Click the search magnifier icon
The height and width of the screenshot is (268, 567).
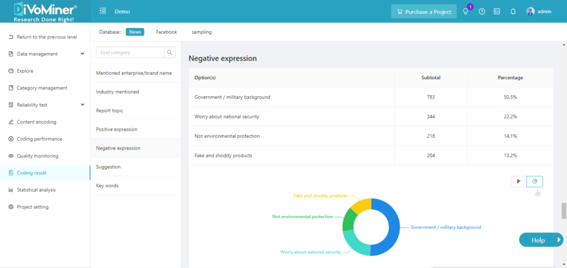pos(169,53)
